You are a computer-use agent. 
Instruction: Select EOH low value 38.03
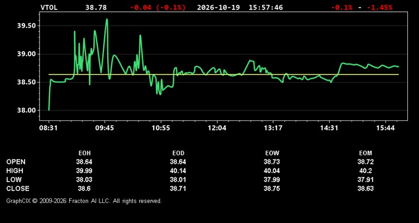click(x=84, y=180)
